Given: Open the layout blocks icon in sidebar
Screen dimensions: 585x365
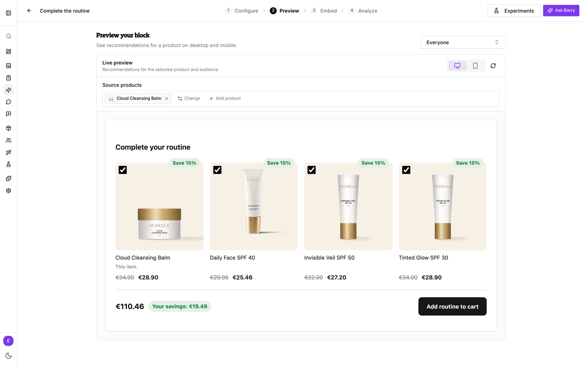Looking at the screenshot, I should tap(8, 66).
